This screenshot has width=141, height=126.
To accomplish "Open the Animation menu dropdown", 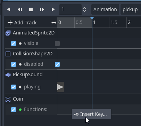I will click(x=105, y=9).
